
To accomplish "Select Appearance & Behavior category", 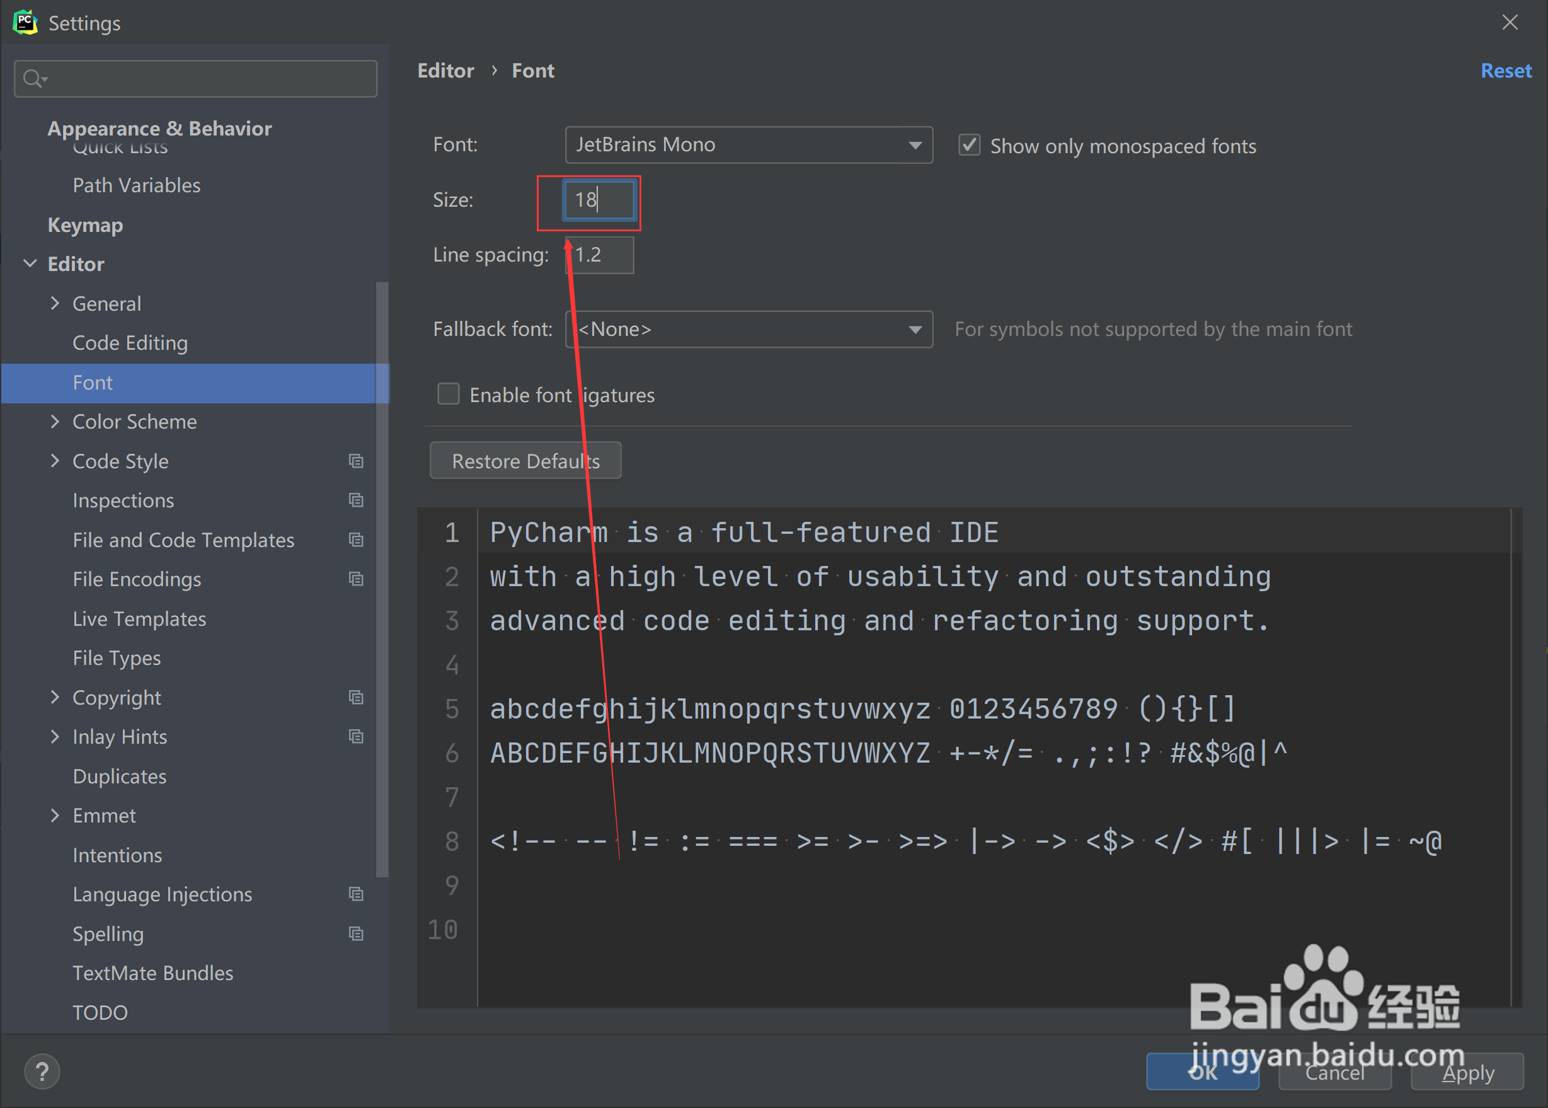I will pyautogui.click(x=159, y=129).
